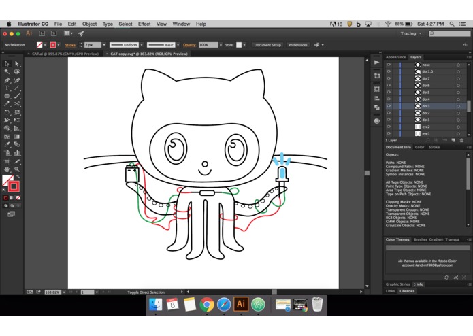Open the Object menu
Screen dimensions: 473x336
pyautogui.click(x=89, y=24)
